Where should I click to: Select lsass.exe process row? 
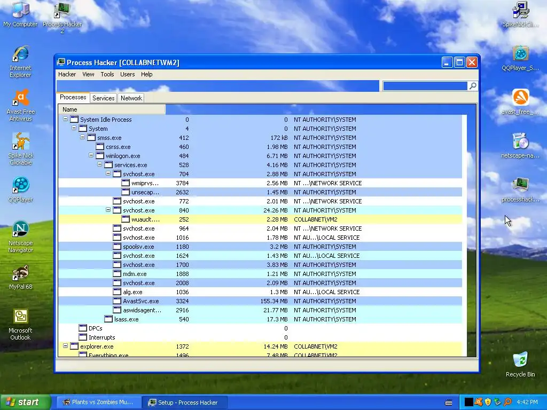click(x=260, y=319)
